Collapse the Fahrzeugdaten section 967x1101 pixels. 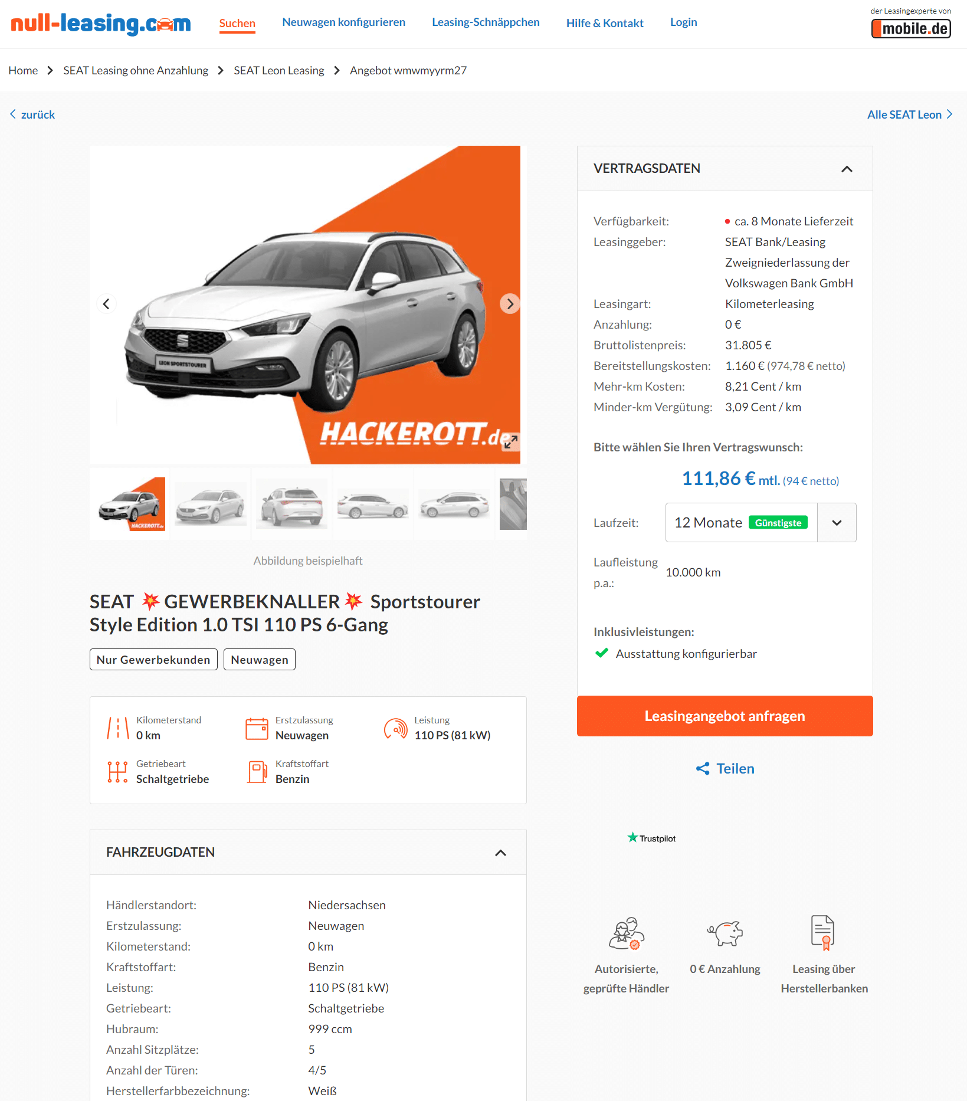click(x=500, y=853)
